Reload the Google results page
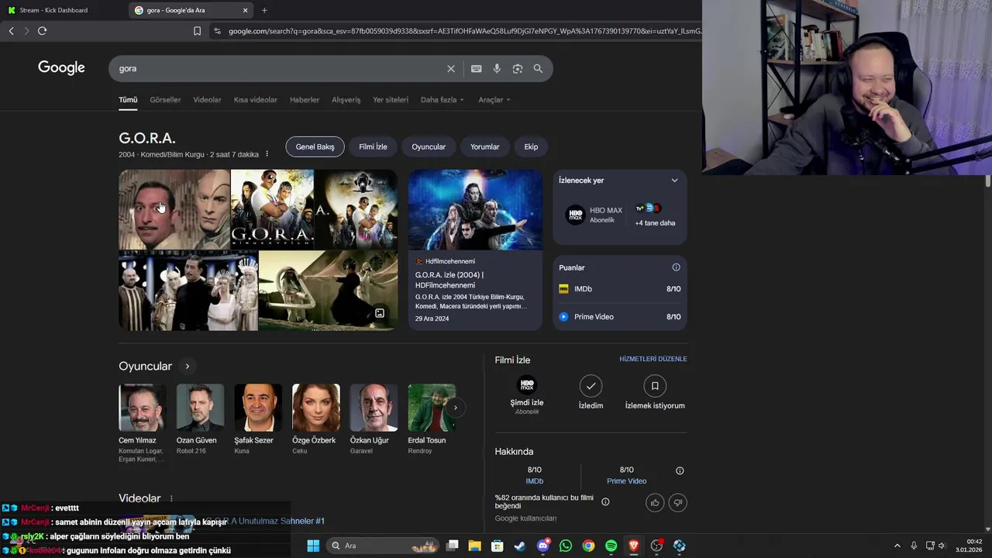Image resolution: width=992 pixels, height=558 pixels. tap(42, 31)
